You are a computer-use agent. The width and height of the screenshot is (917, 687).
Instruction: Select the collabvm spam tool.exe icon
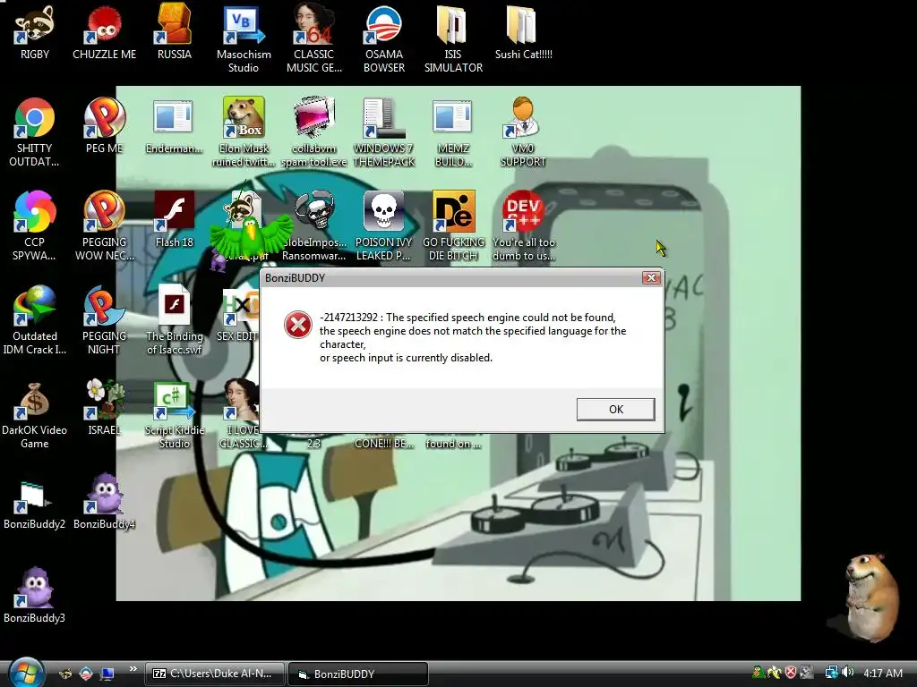pos(314,132)
